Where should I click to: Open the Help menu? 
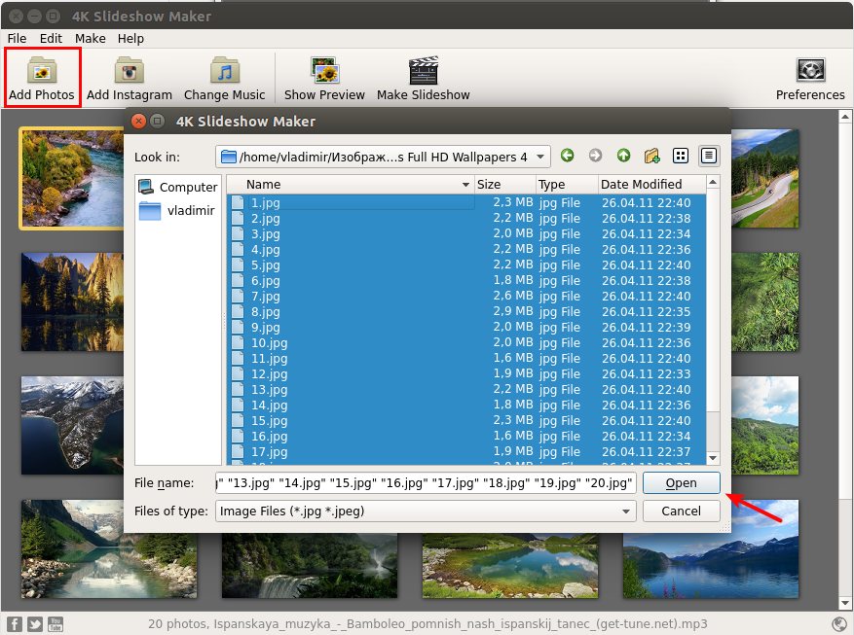130,39
